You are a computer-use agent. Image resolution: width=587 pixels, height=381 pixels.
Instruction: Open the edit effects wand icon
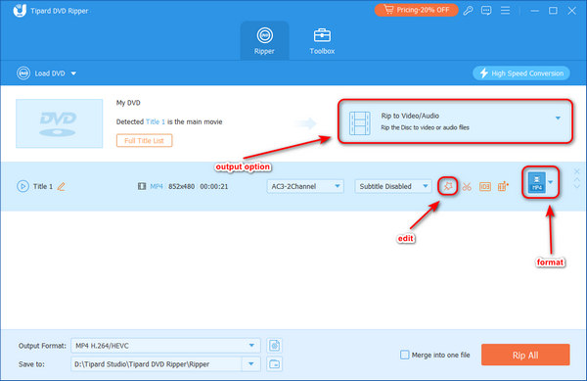(448, 186)
